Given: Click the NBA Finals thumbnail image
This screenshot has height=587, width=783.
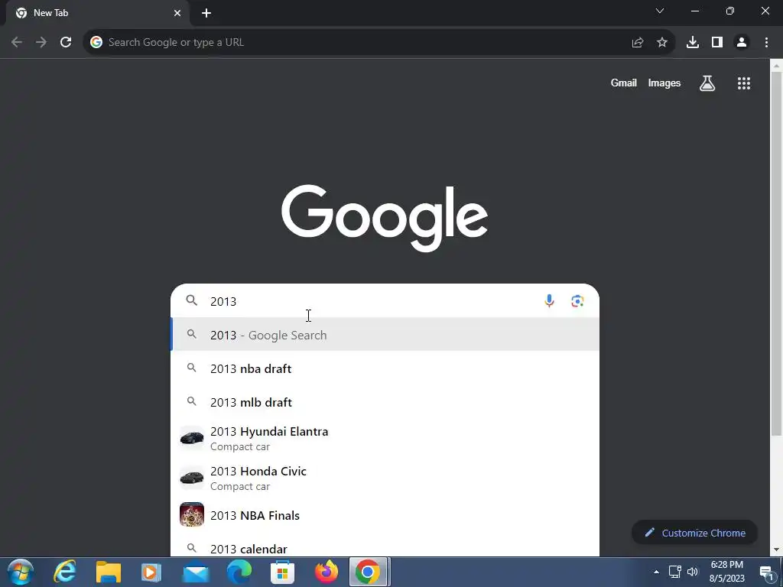Looking at the screenshot, I should 192,515.
